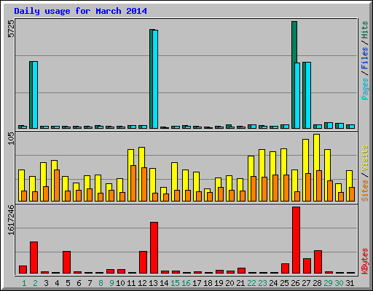This screenshot has height=291, width=373.
Task: Click the 105 y-axis label
Action: pyautogui.click(x=11, y=139)
